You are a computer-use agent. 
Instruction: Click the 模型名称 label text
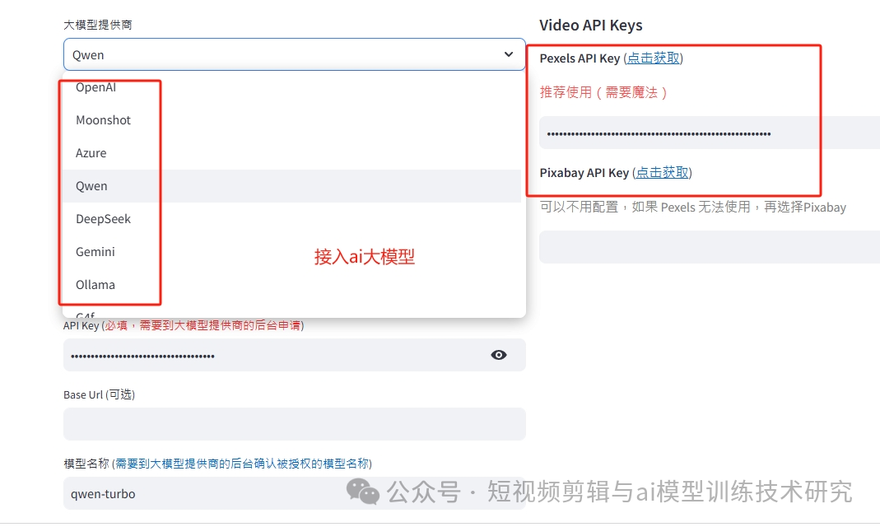86,464
